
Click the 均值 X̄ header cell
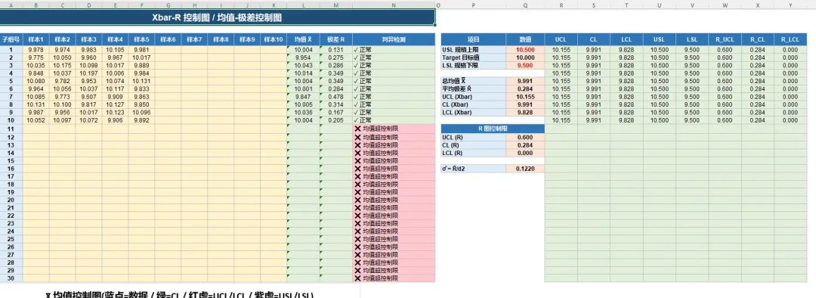(x=303, y=39)
